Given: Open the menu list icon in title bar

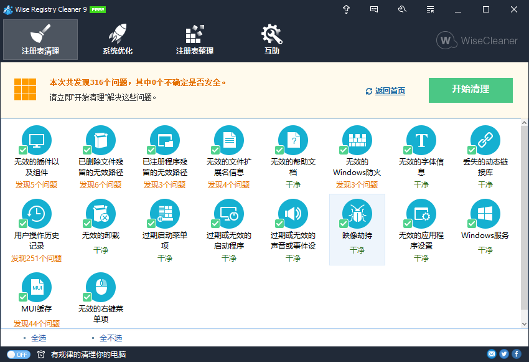Looking at the screenshot, I should click(x=430, y=9).
